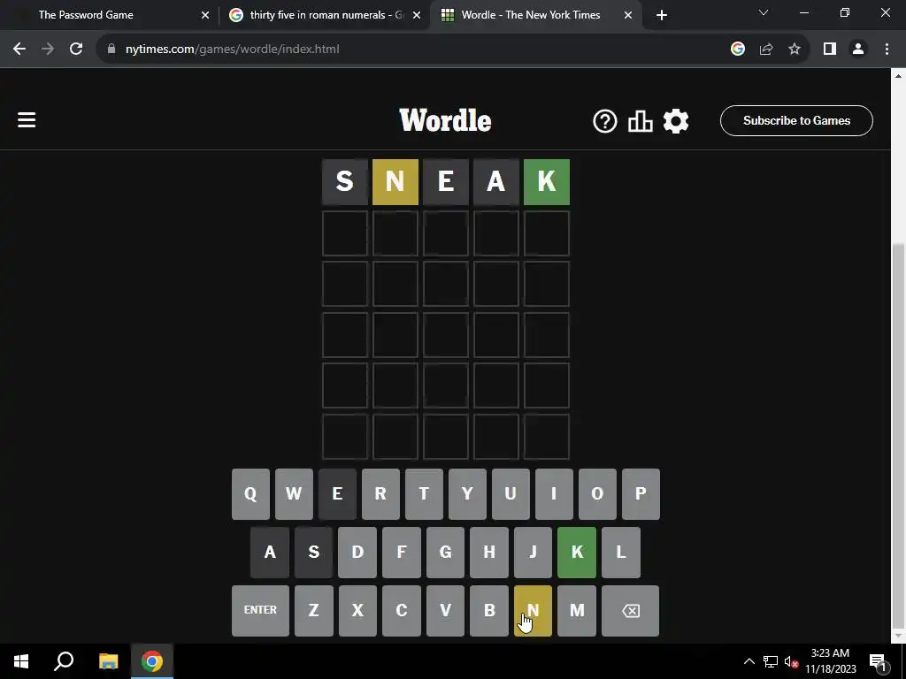Open the notifications action center

coord(879,661)
